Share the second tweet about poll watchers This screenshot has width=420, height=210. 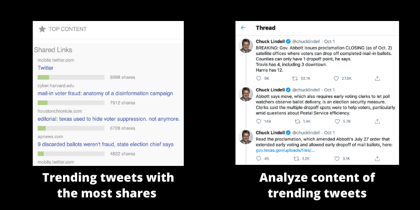point(377,121)
